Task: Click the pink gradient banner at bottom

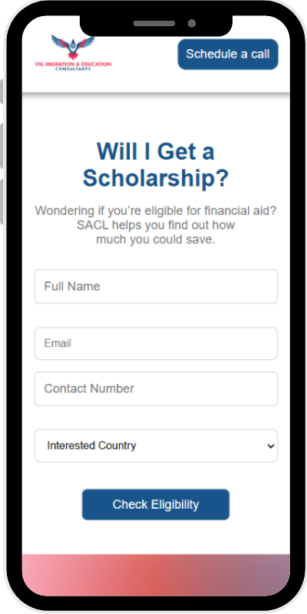Action: click(x=156, y=574)
